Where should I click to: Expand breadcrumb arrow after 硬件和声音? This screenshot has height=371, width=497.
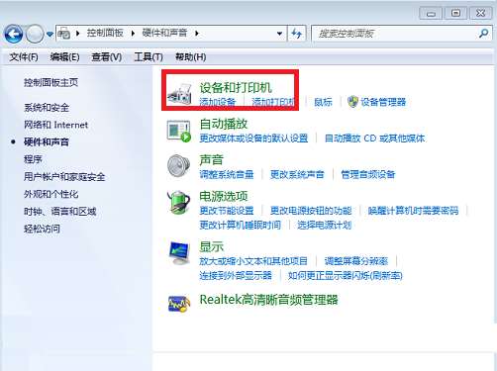pos(197,34)
